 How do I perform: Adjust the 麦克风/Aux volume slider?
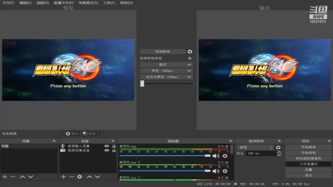click(165, 156)
